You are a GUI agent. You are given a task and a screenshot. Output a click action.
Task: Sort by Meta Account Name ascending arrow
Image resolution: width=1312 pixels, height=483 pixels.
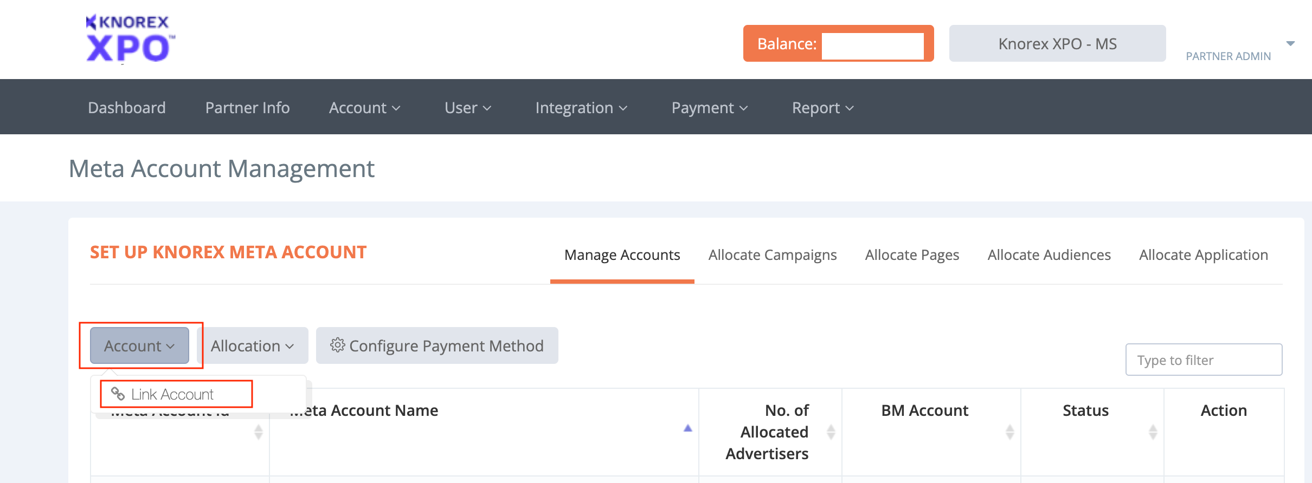click(687, 428)
